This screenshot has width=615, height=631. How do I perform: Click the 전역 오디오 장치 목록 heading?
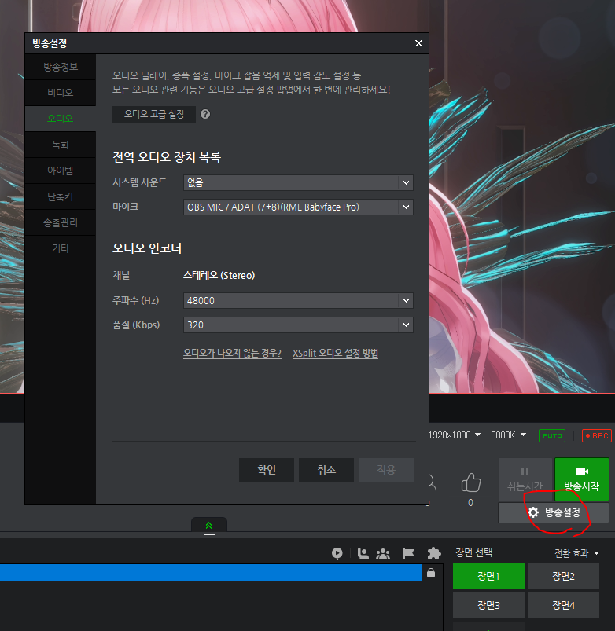point(167,157)
